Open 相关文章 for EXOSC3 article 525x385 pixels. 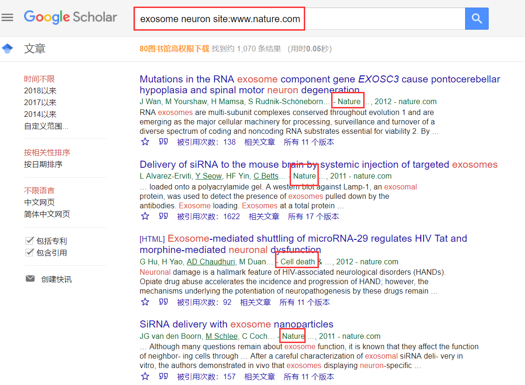259,142
